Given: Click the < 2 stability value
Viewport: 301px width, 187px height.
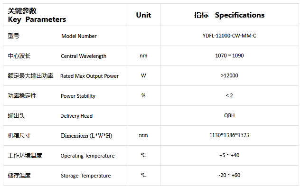Looking at the screenshot, I should point(229,95).
